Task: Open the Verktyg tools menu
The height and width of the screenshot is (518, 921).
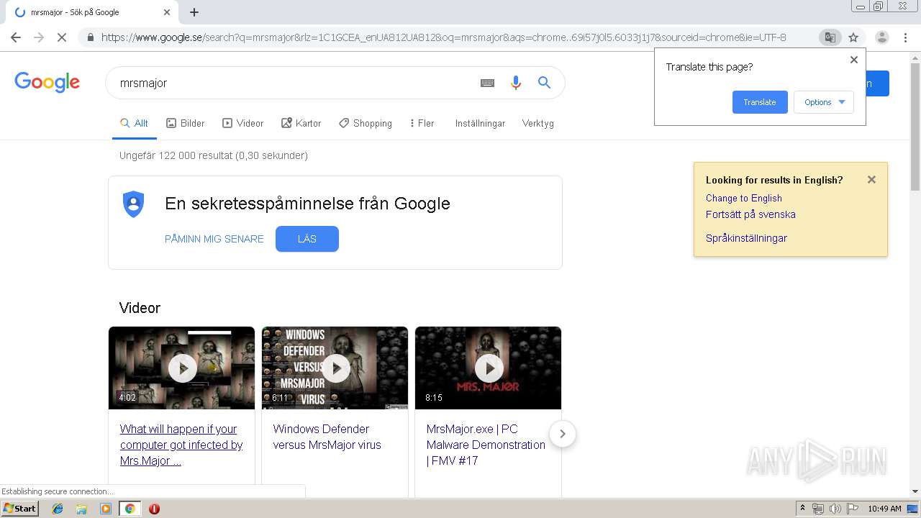Action: coord(538,124)
